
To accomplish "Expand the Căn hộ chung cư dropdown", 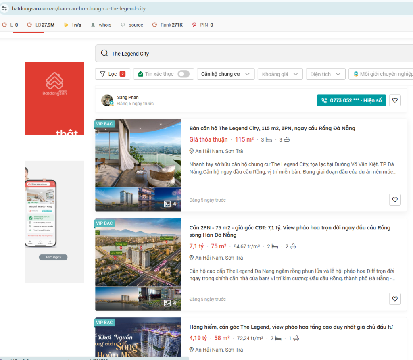I will click(x=225, y=74).
